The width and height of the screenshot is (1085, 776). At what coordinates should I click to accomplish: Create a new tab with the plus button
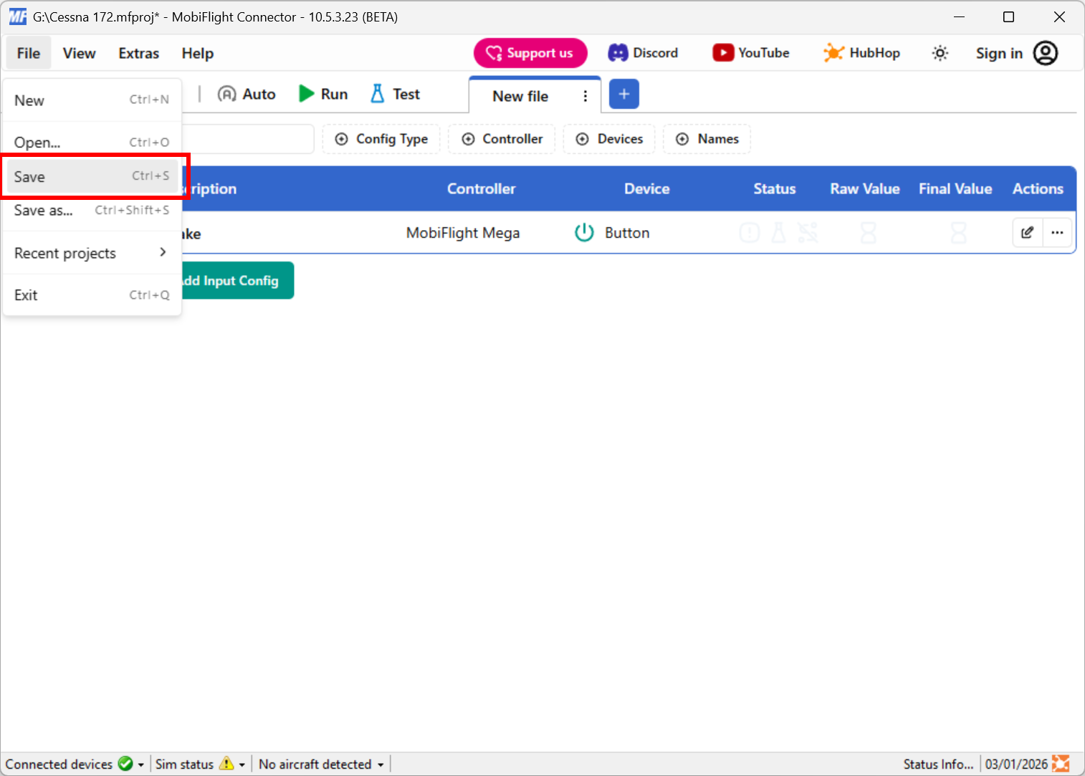(623, 94)
